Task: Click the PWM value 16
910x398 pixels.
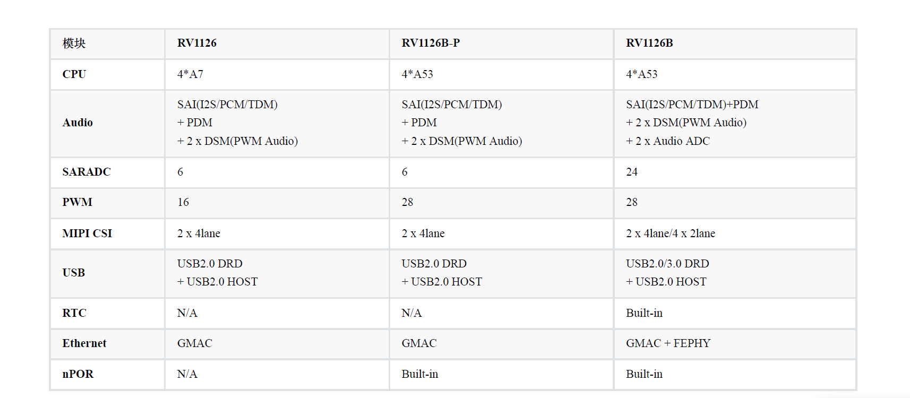Action: tap(183, 202)
